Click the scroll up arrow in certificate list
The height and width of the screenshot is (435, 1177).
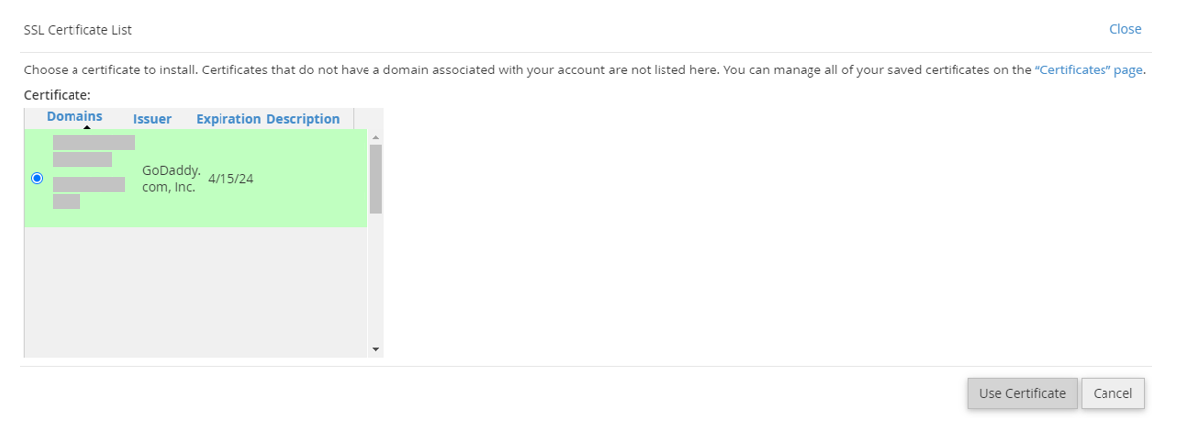[375, 137]
